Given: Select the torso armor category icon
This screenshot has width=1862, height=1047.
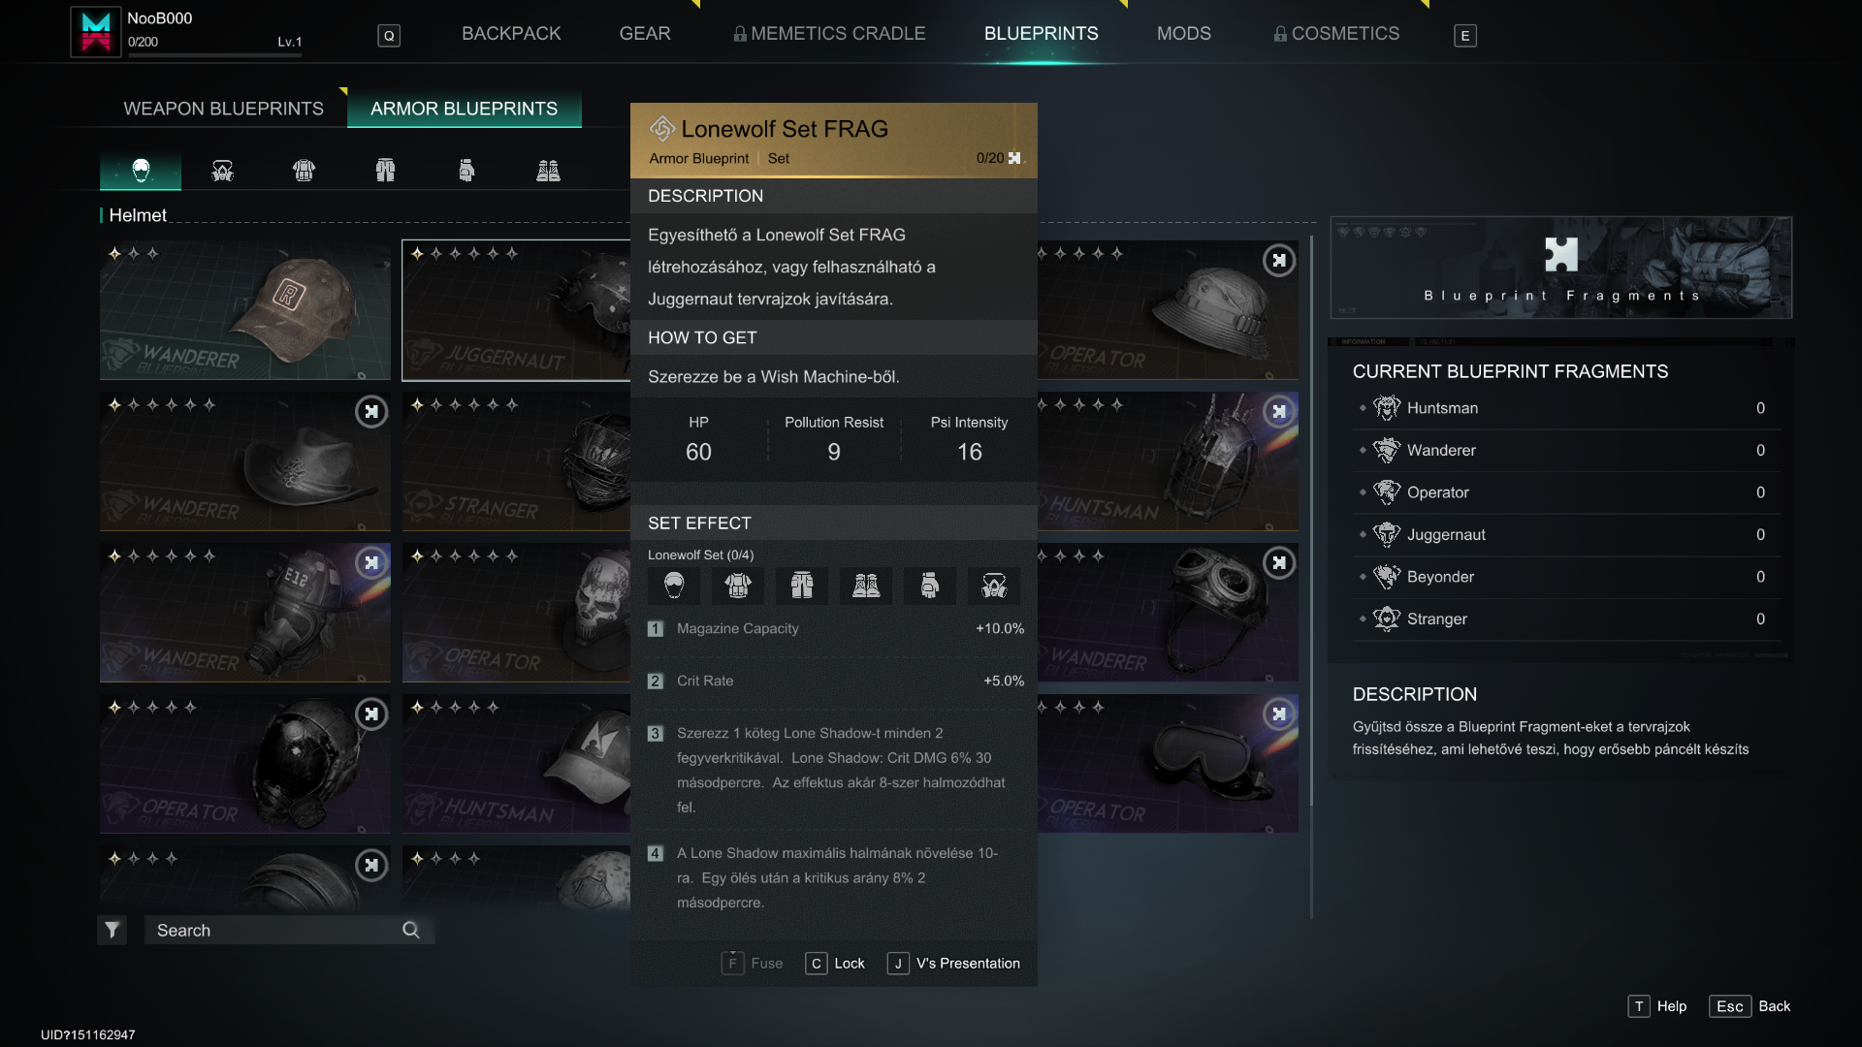Looking at the screenshot, I should tap(304, 172).
